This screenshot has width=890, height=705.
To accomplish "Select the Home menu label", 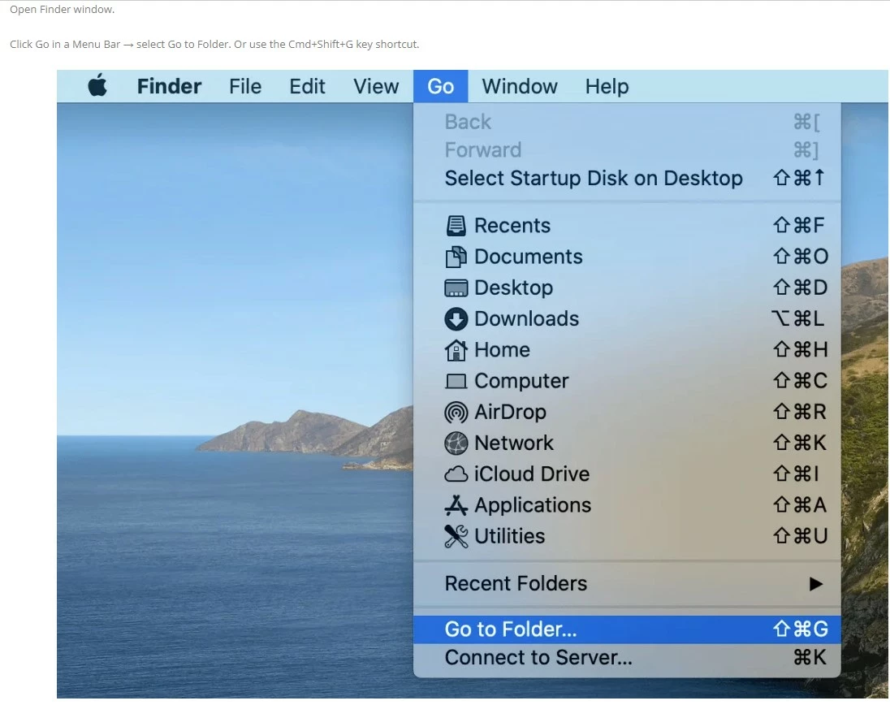I will coord(503,350).
